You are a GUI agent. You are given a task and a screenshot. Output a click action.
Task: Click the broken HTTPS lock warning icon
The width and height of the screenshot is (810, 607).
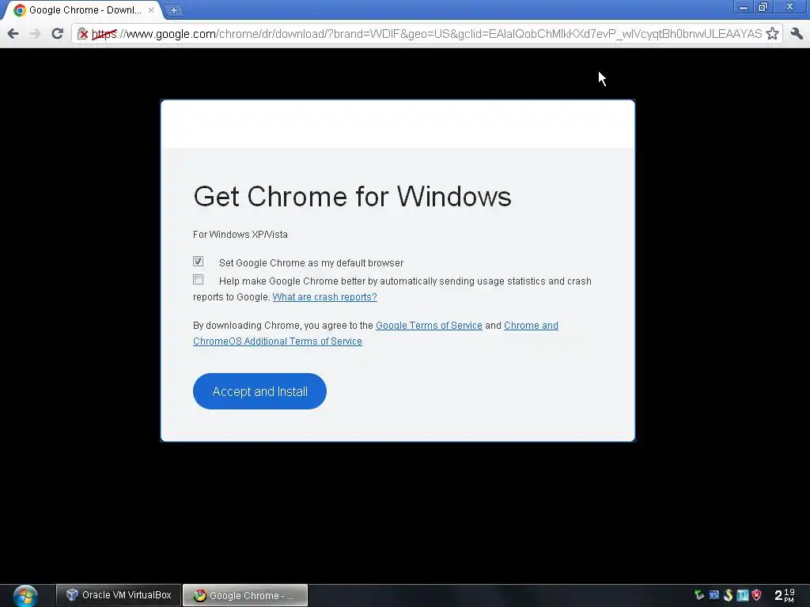click(82, 34)
